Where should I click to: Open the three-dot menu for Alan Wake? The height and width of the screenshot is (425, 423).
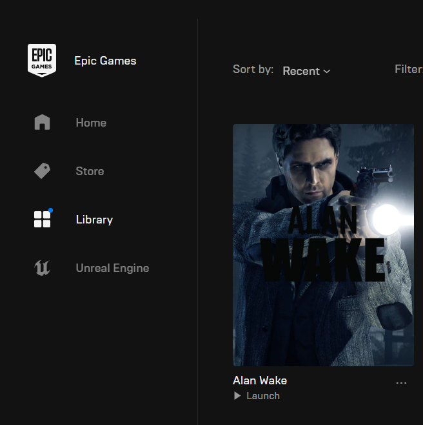(401, 383)
